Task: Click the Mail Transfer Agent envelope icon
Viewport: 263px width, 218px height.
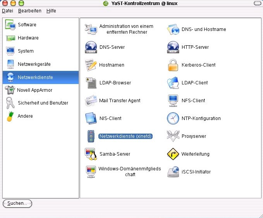Action: [91, 101]
